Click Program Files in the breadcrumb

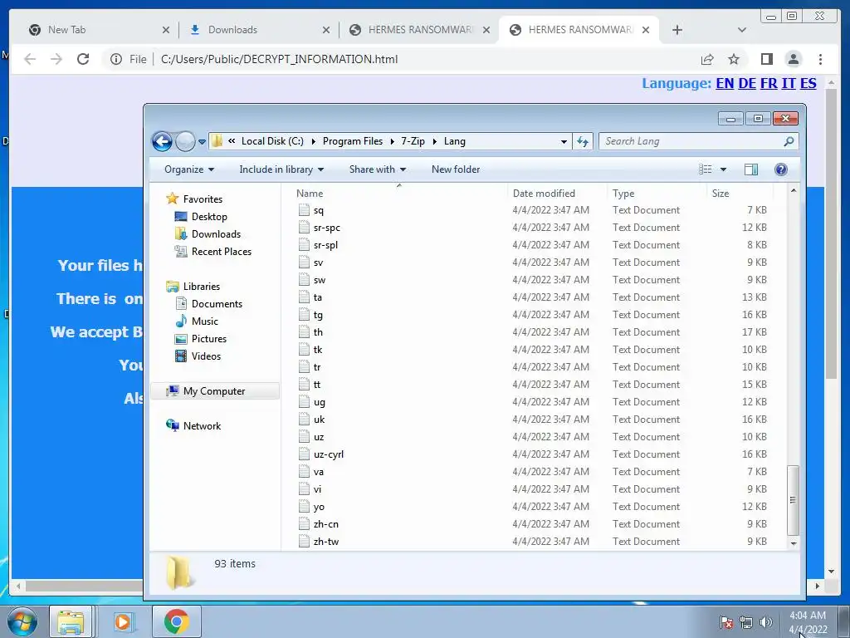tap(353, 141)
